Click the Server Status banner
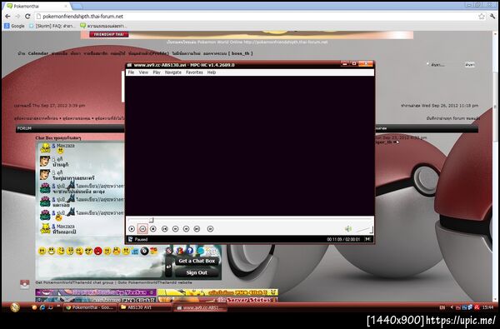The height and width of the screenshot is (329, 500). (x=217, y=300)
